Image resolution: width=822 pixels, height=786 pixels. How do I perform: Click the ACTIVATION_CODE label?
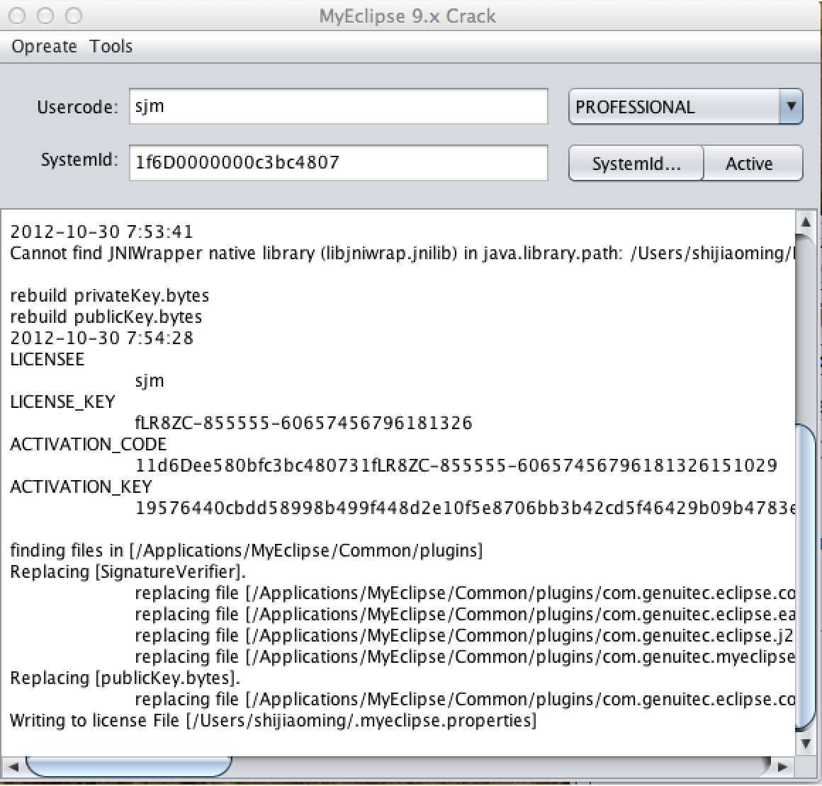coord(88,445)
